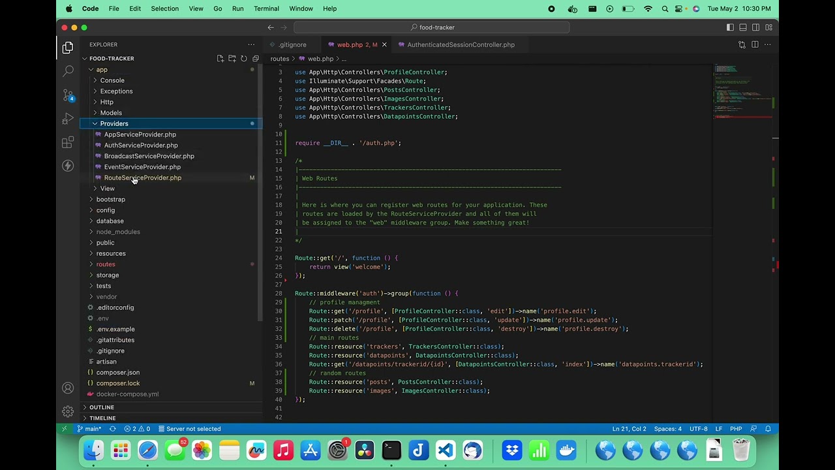The height and width of the screenshot is (470, 835).
Task: Open the Selection menu
Action: 164,8
